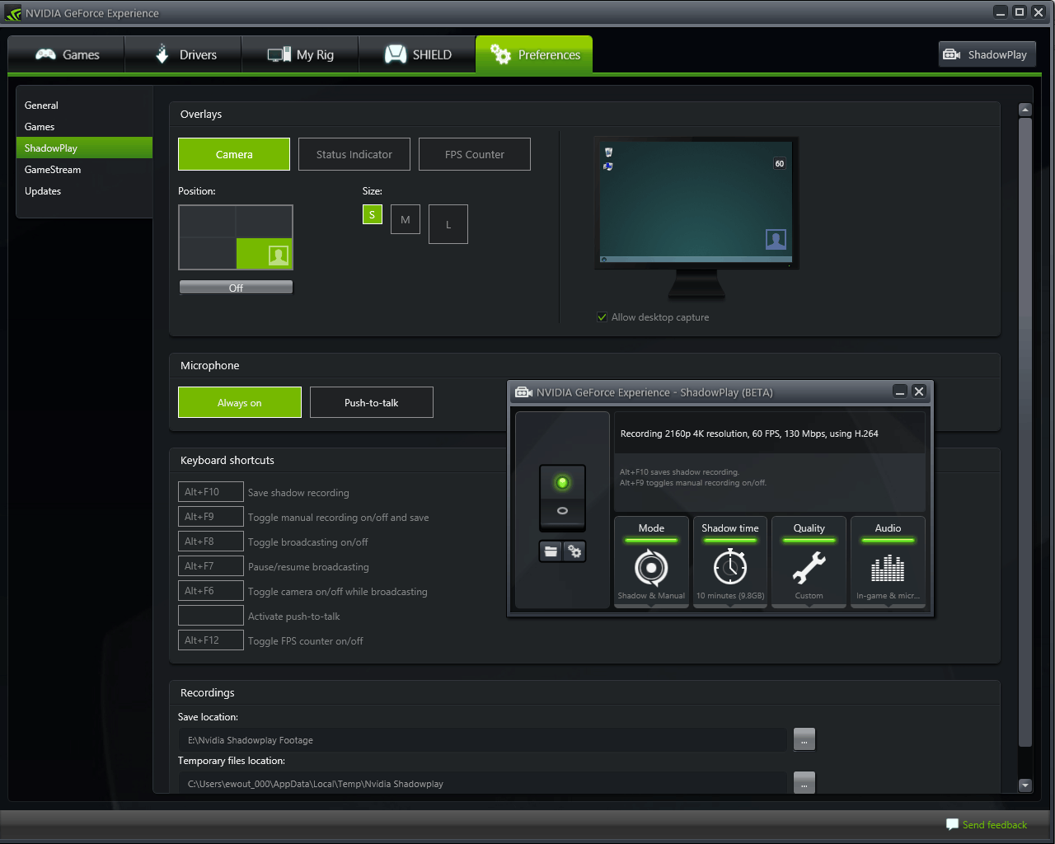Turn camera overlay Off
The width and height of the screenshot is (1055, 844).
click(236, 288)
